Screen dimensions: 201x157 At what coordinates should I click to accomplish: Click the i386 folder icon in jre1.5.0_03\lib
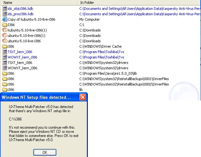tap(5, 73)
